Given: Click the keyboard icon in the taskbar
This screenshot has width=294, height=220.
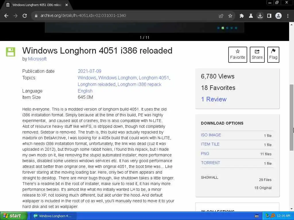Looking at the screenshot, I should (x=257, y=216).
